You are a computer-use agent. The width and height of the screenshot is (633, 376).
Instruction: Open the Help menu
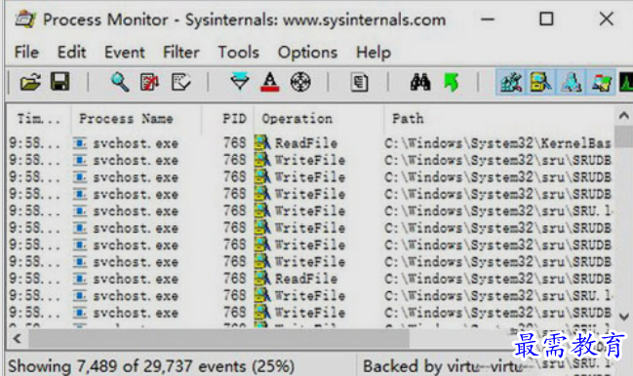[x=373, y=53]
